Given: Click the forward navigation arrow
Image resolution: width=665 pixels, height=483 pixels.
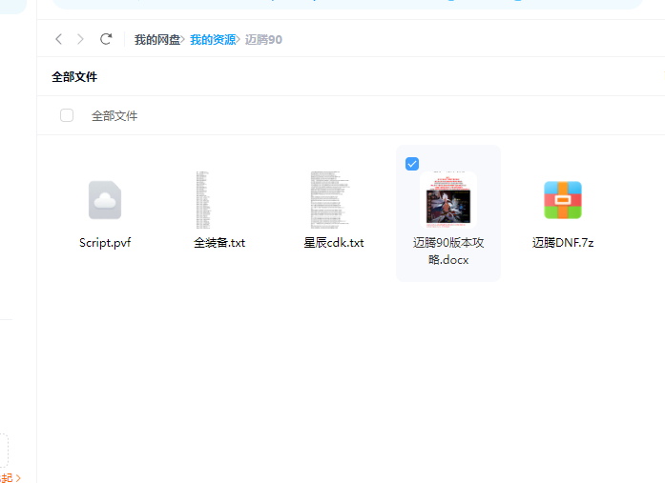Looking at the screenshot, I should pyautogui.click(x=81, y=39).
